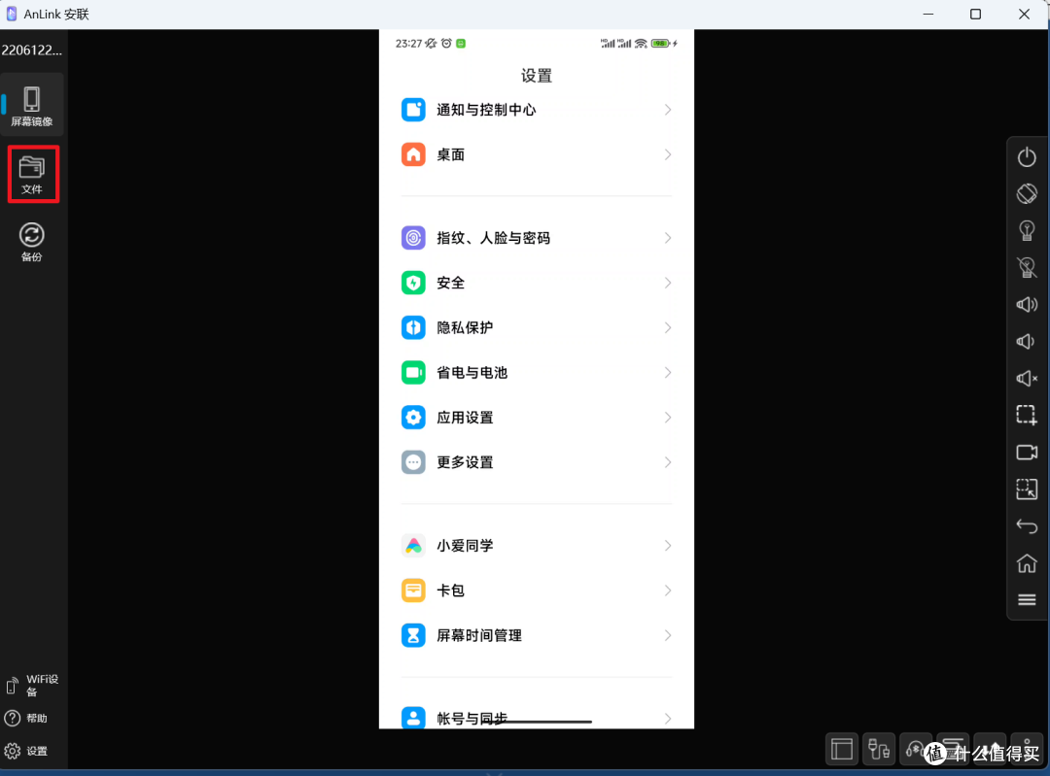This screenshot has height=776, width=1050.
Task: Expand 安全 settings with its chevron
Action: click(668, 283)
